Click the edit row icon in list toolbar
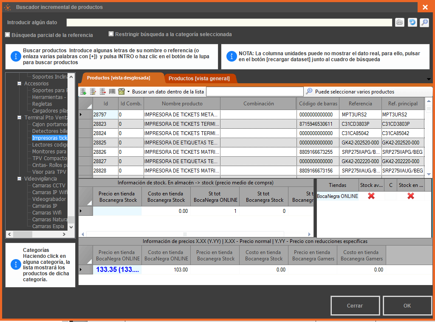Screen dimensions: 435x322 [x=93, y=92]
